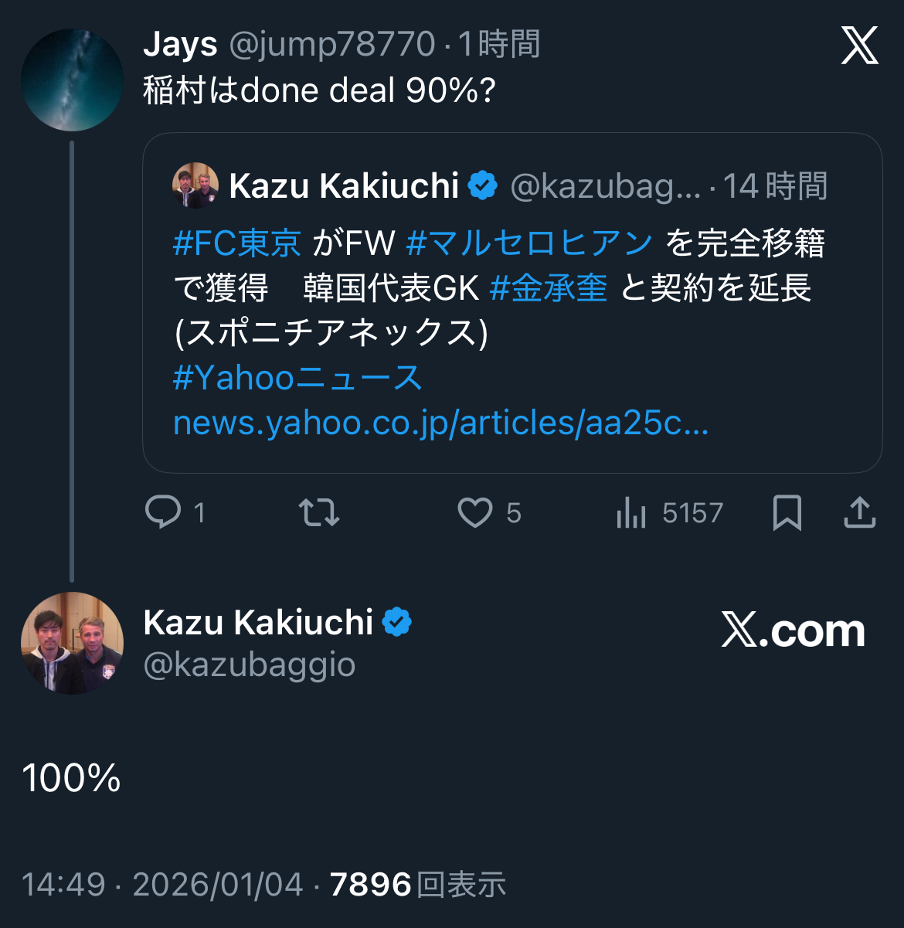Open Kazu Kakiuchi's large profile photo
The image size is (904, 928).
pyautogui.click(x=72, y=643)
